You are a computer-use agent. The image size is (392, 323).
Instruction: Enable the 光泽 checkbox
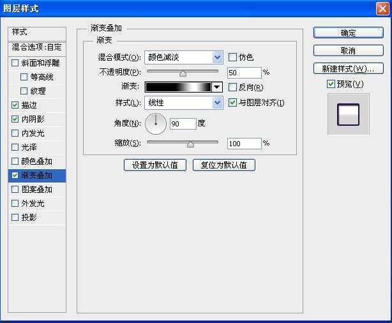click(x=15, y=147)
